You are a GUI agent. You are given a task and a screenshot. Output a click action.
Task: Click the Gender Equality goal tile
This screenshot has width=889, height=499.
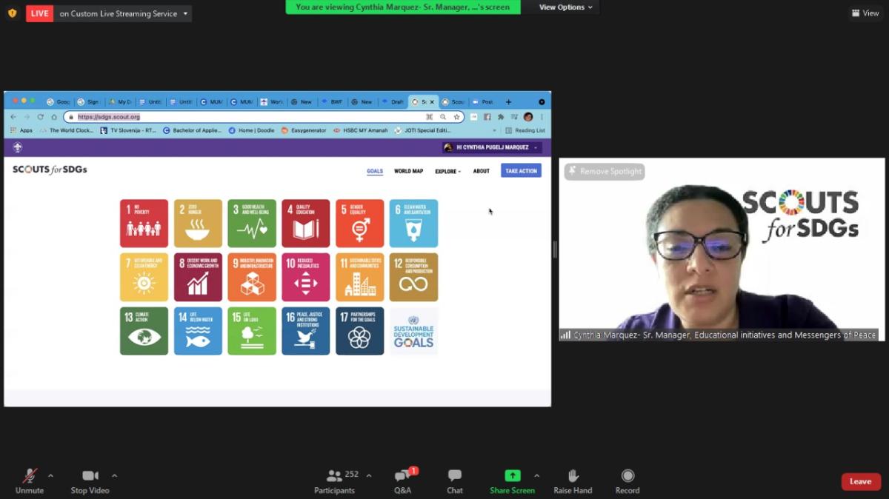(x=359, y=223)
